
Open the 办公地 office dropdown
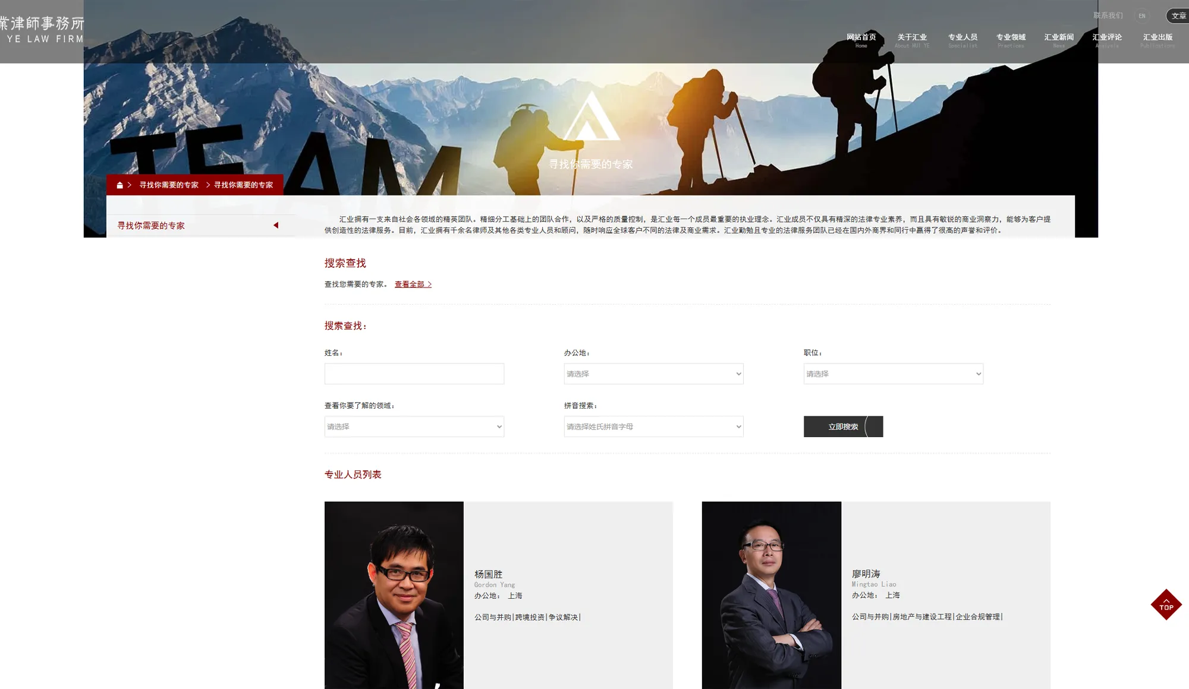[653, 374]
